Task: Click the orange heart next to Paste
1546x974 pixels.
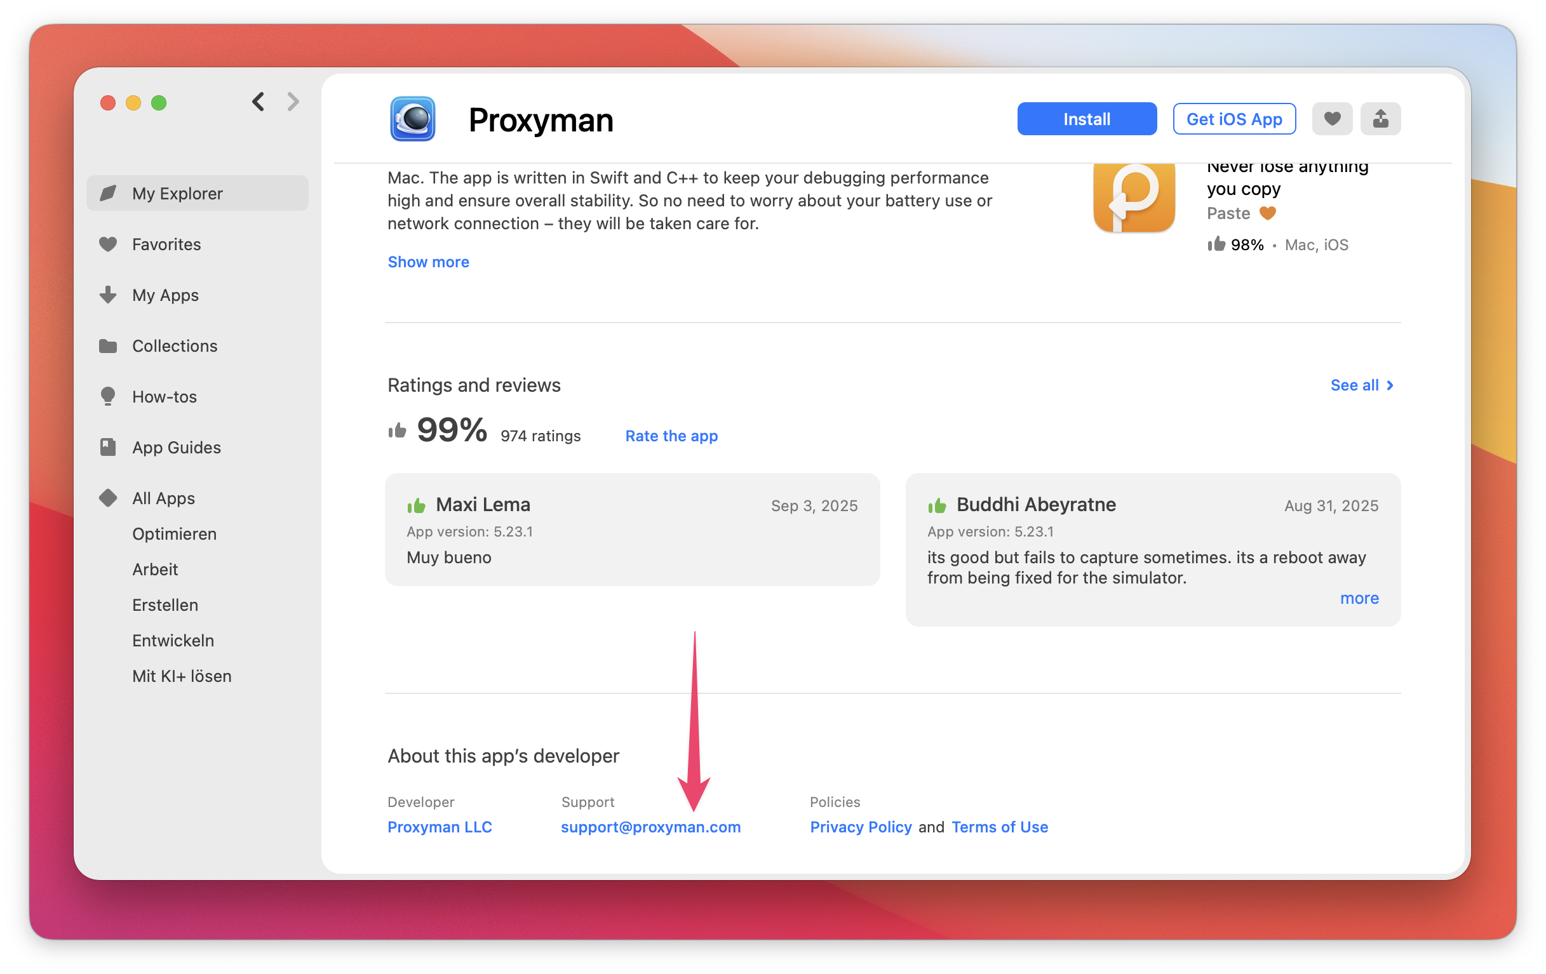Action: (x=1267, y=213)
